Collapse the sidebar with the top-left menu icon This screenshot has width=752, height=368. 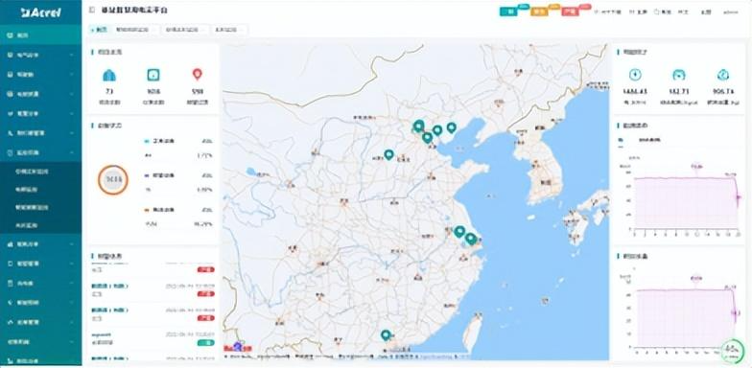pyautogui.click(x=92, y=10)
